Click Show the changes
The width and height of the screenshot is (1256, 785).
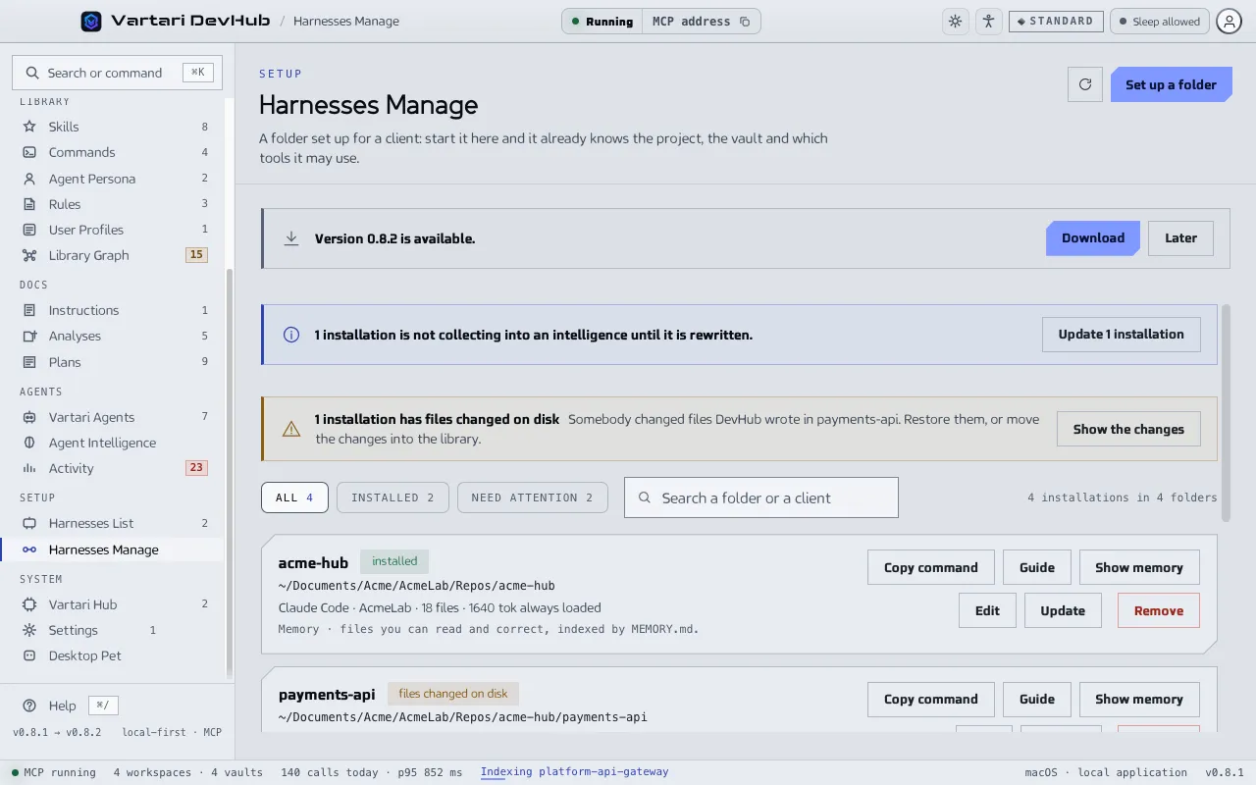1128,429
